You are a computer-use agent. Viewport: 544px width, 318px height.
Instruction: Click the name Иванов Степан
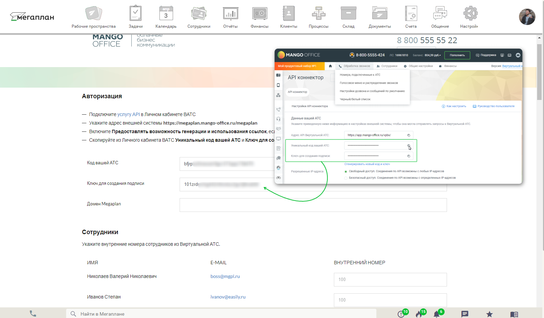coord(104,297)
